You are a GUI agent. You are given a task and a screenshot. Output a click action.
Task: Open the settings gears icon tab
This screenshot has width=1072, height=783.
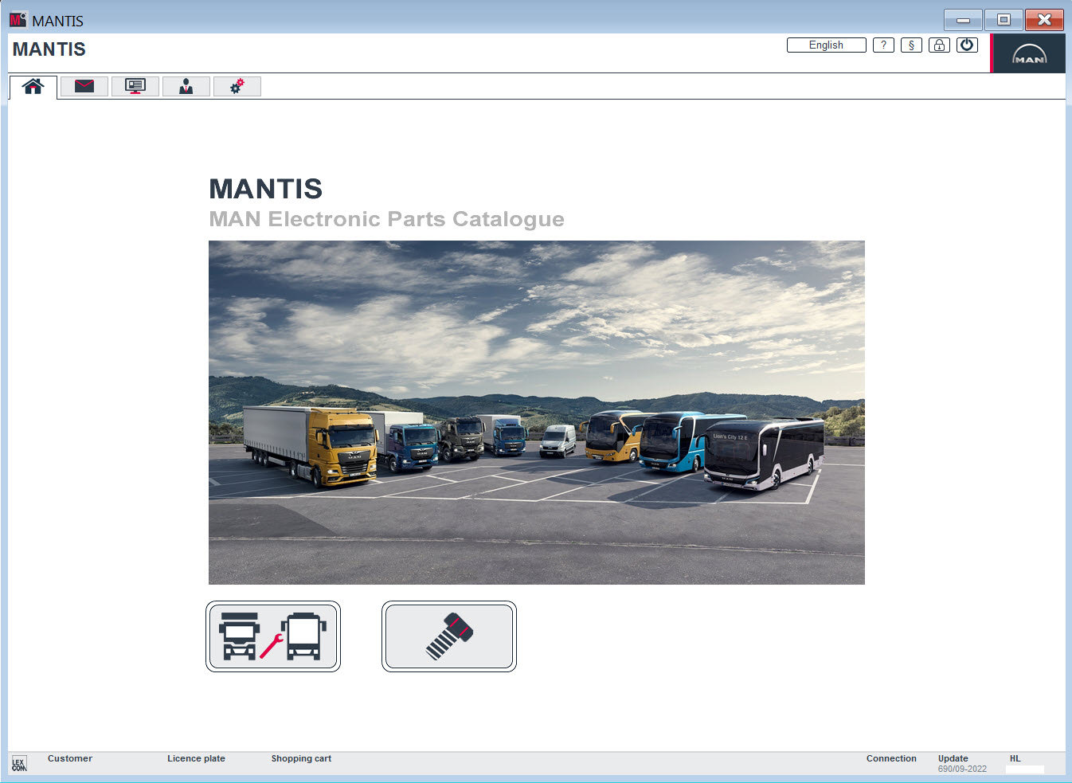(x=237, y=86)
